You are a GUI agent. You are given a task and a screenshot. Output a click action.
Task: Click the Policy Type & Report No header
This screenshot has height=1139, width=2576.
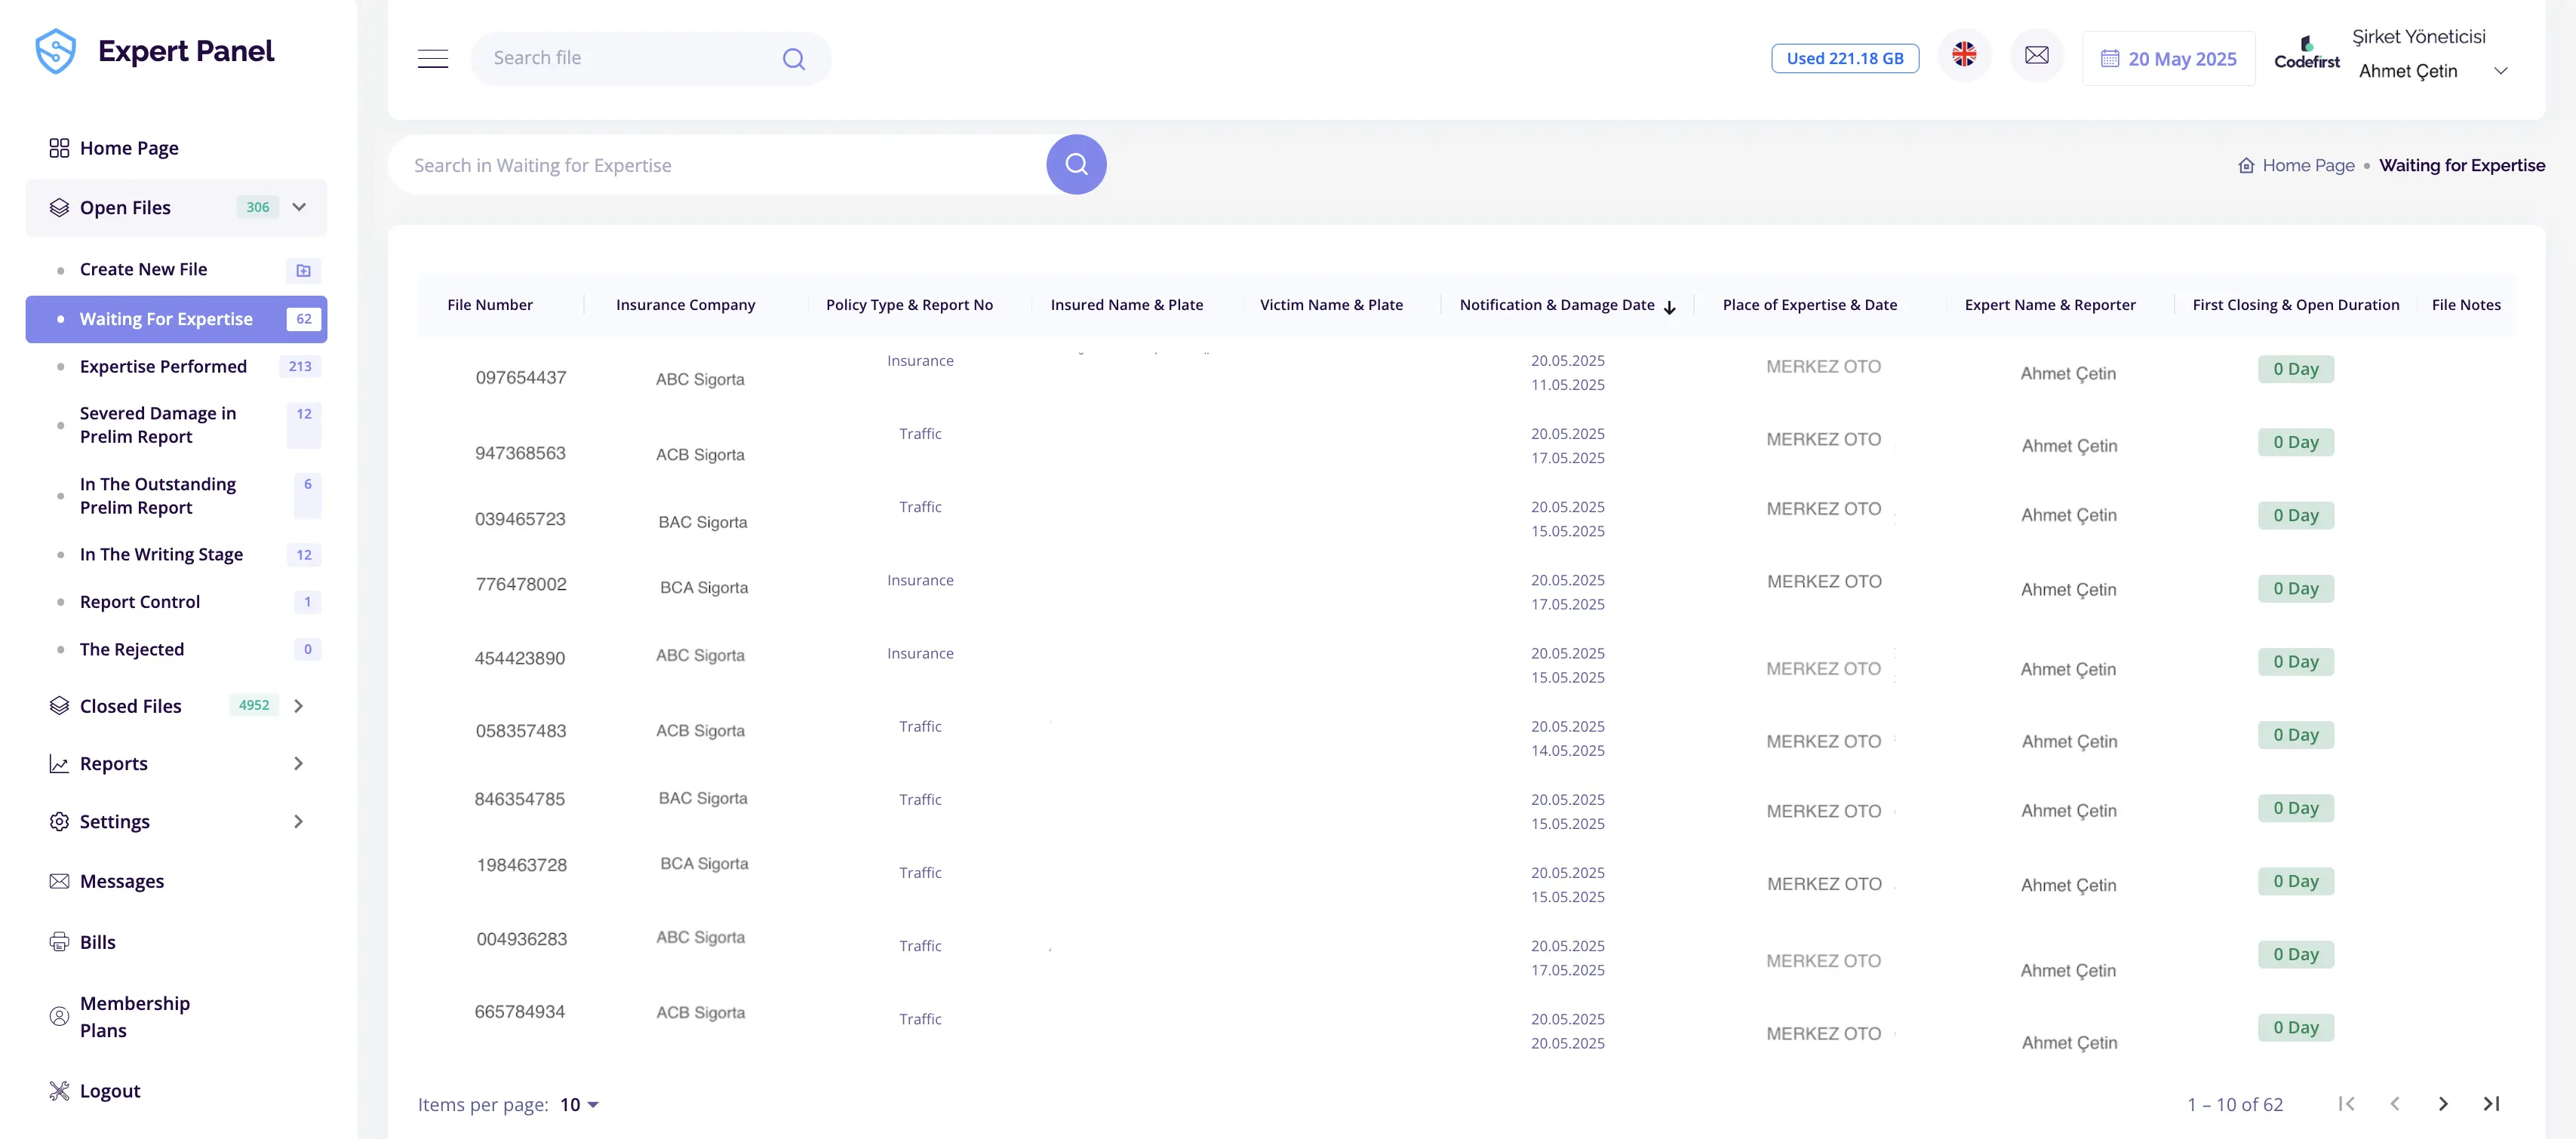909,305
